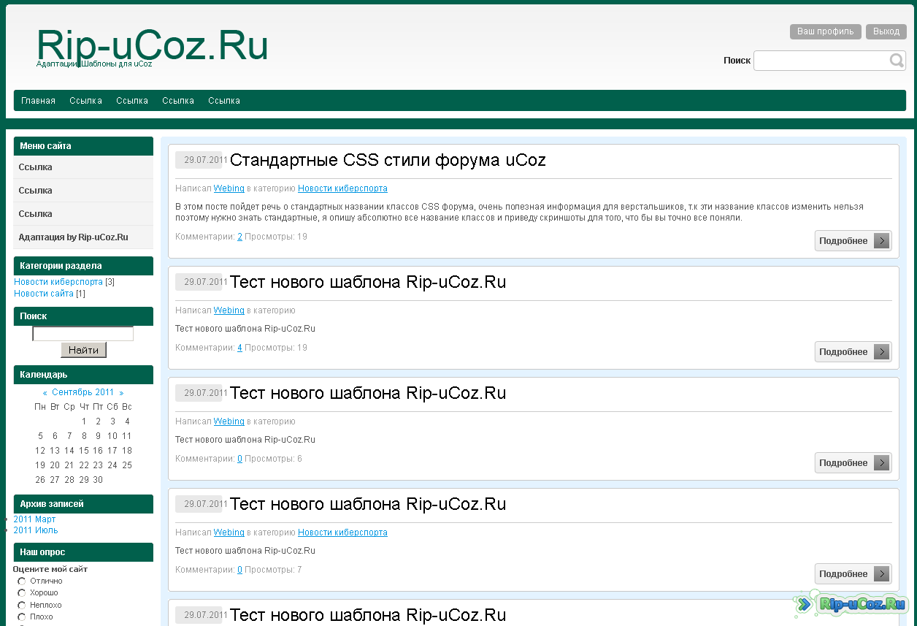Open the Новости сайта category link

point(44,294)
